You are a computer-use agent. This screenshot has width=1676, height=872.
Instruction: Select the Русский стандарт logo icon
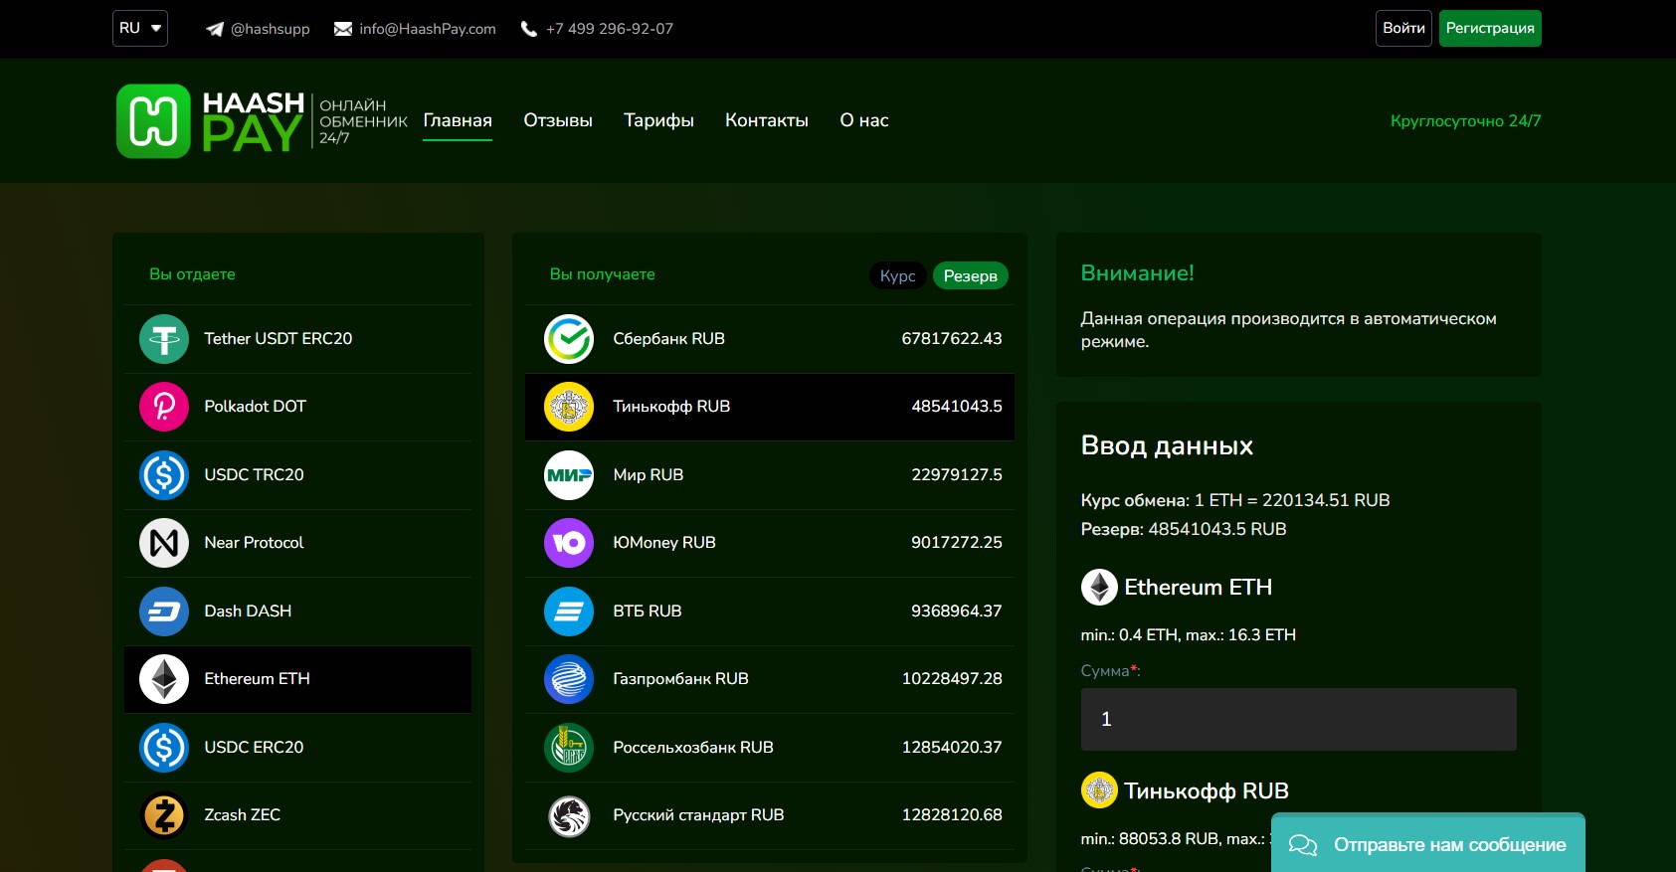569,815
